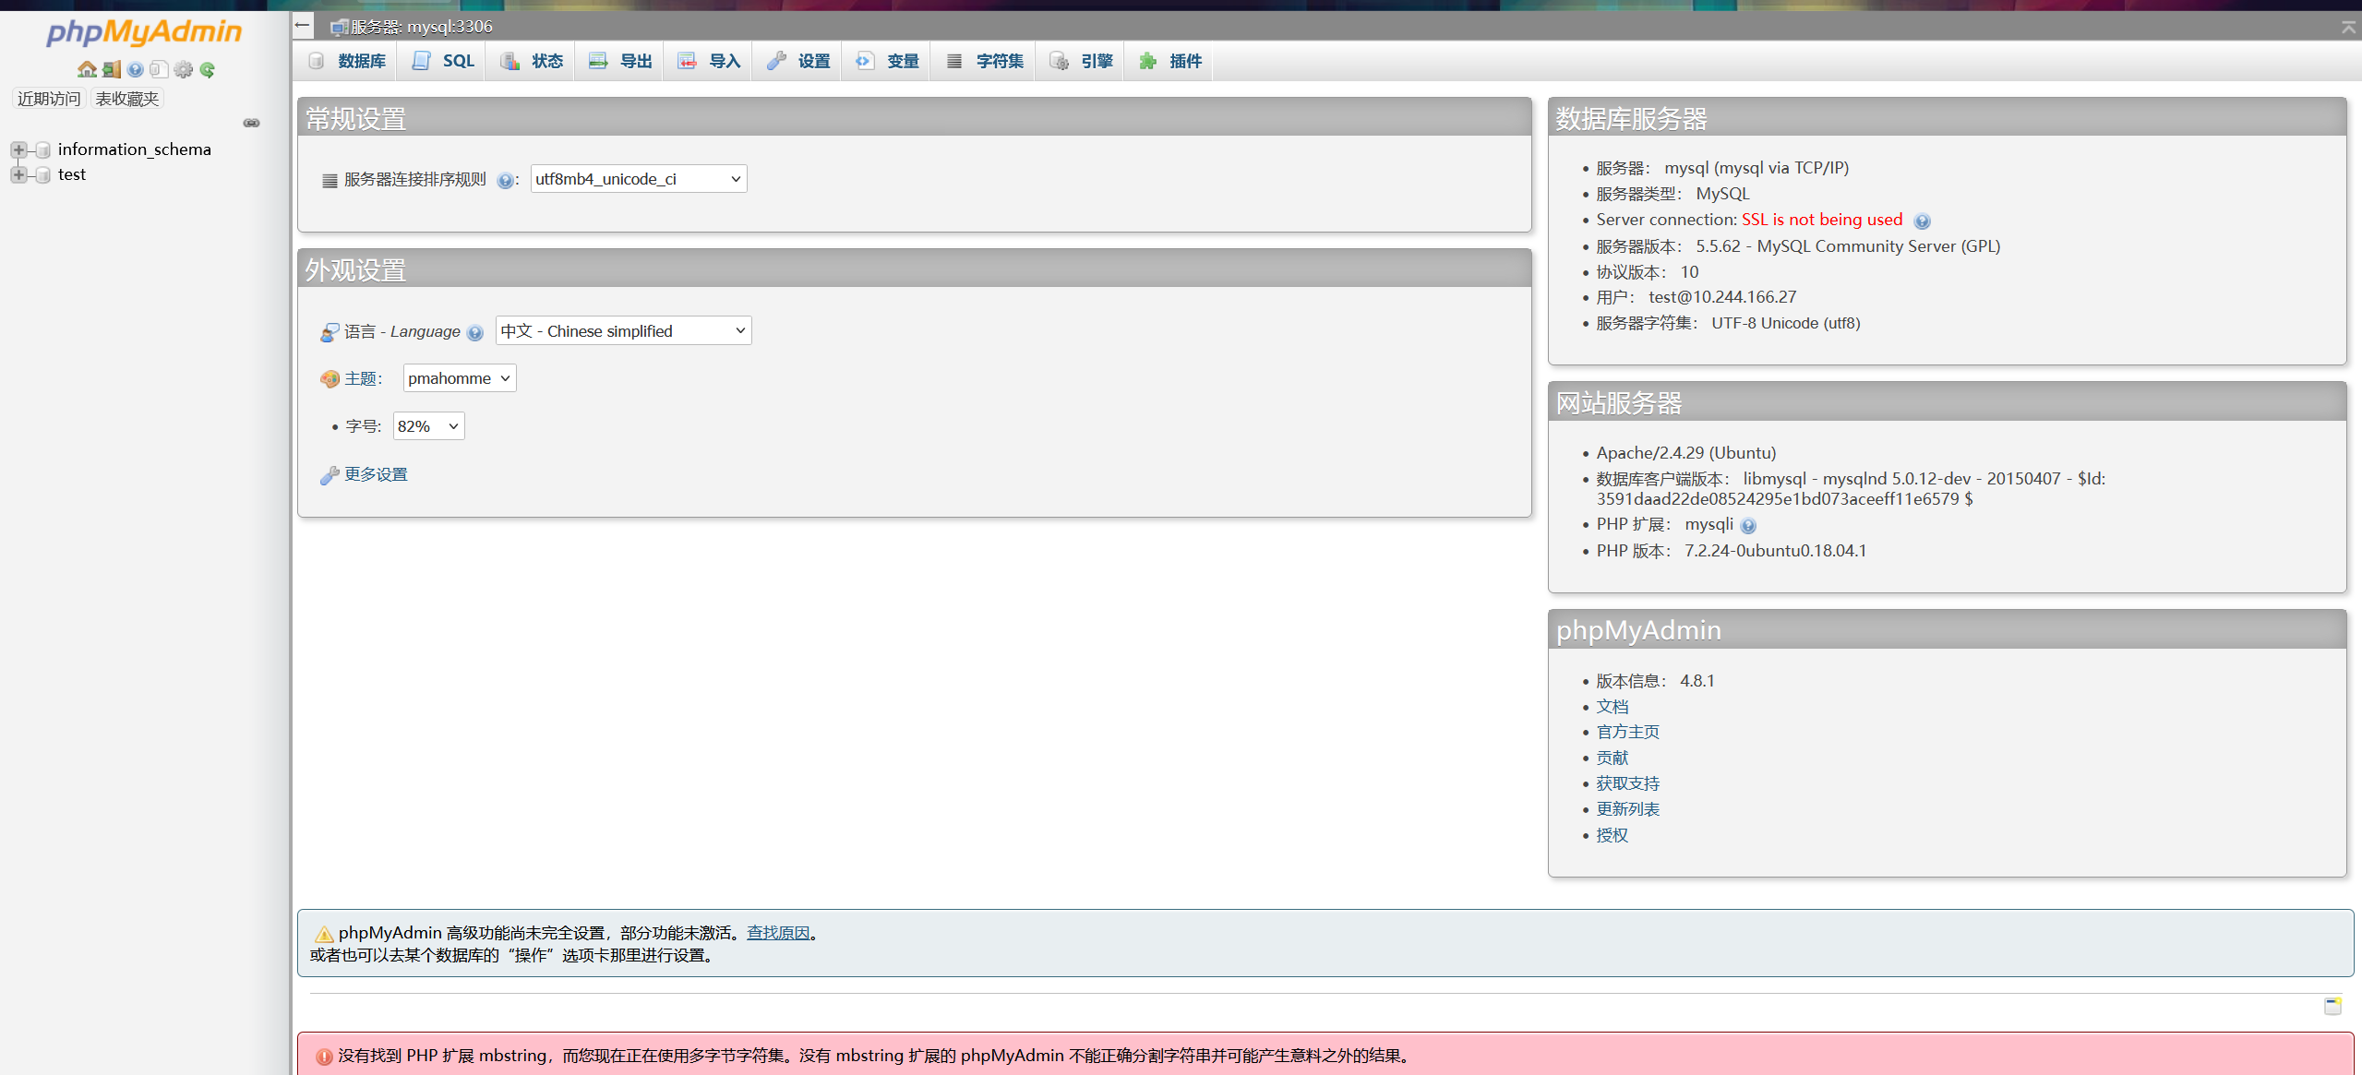Switch to the 导出 tab
The image size is (2362, 1075).
[x=620, y=61]
